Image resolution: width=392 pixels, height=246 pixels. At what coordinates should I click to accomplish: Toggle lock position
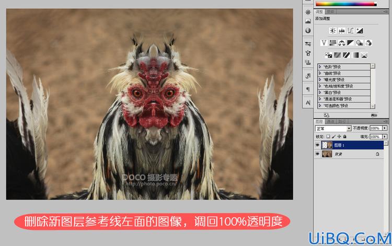(339, 137)
